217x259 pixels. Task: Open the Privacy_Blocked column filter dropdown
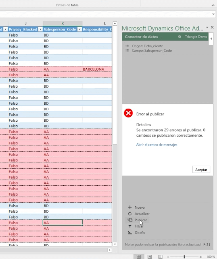[x=40, y=29]
